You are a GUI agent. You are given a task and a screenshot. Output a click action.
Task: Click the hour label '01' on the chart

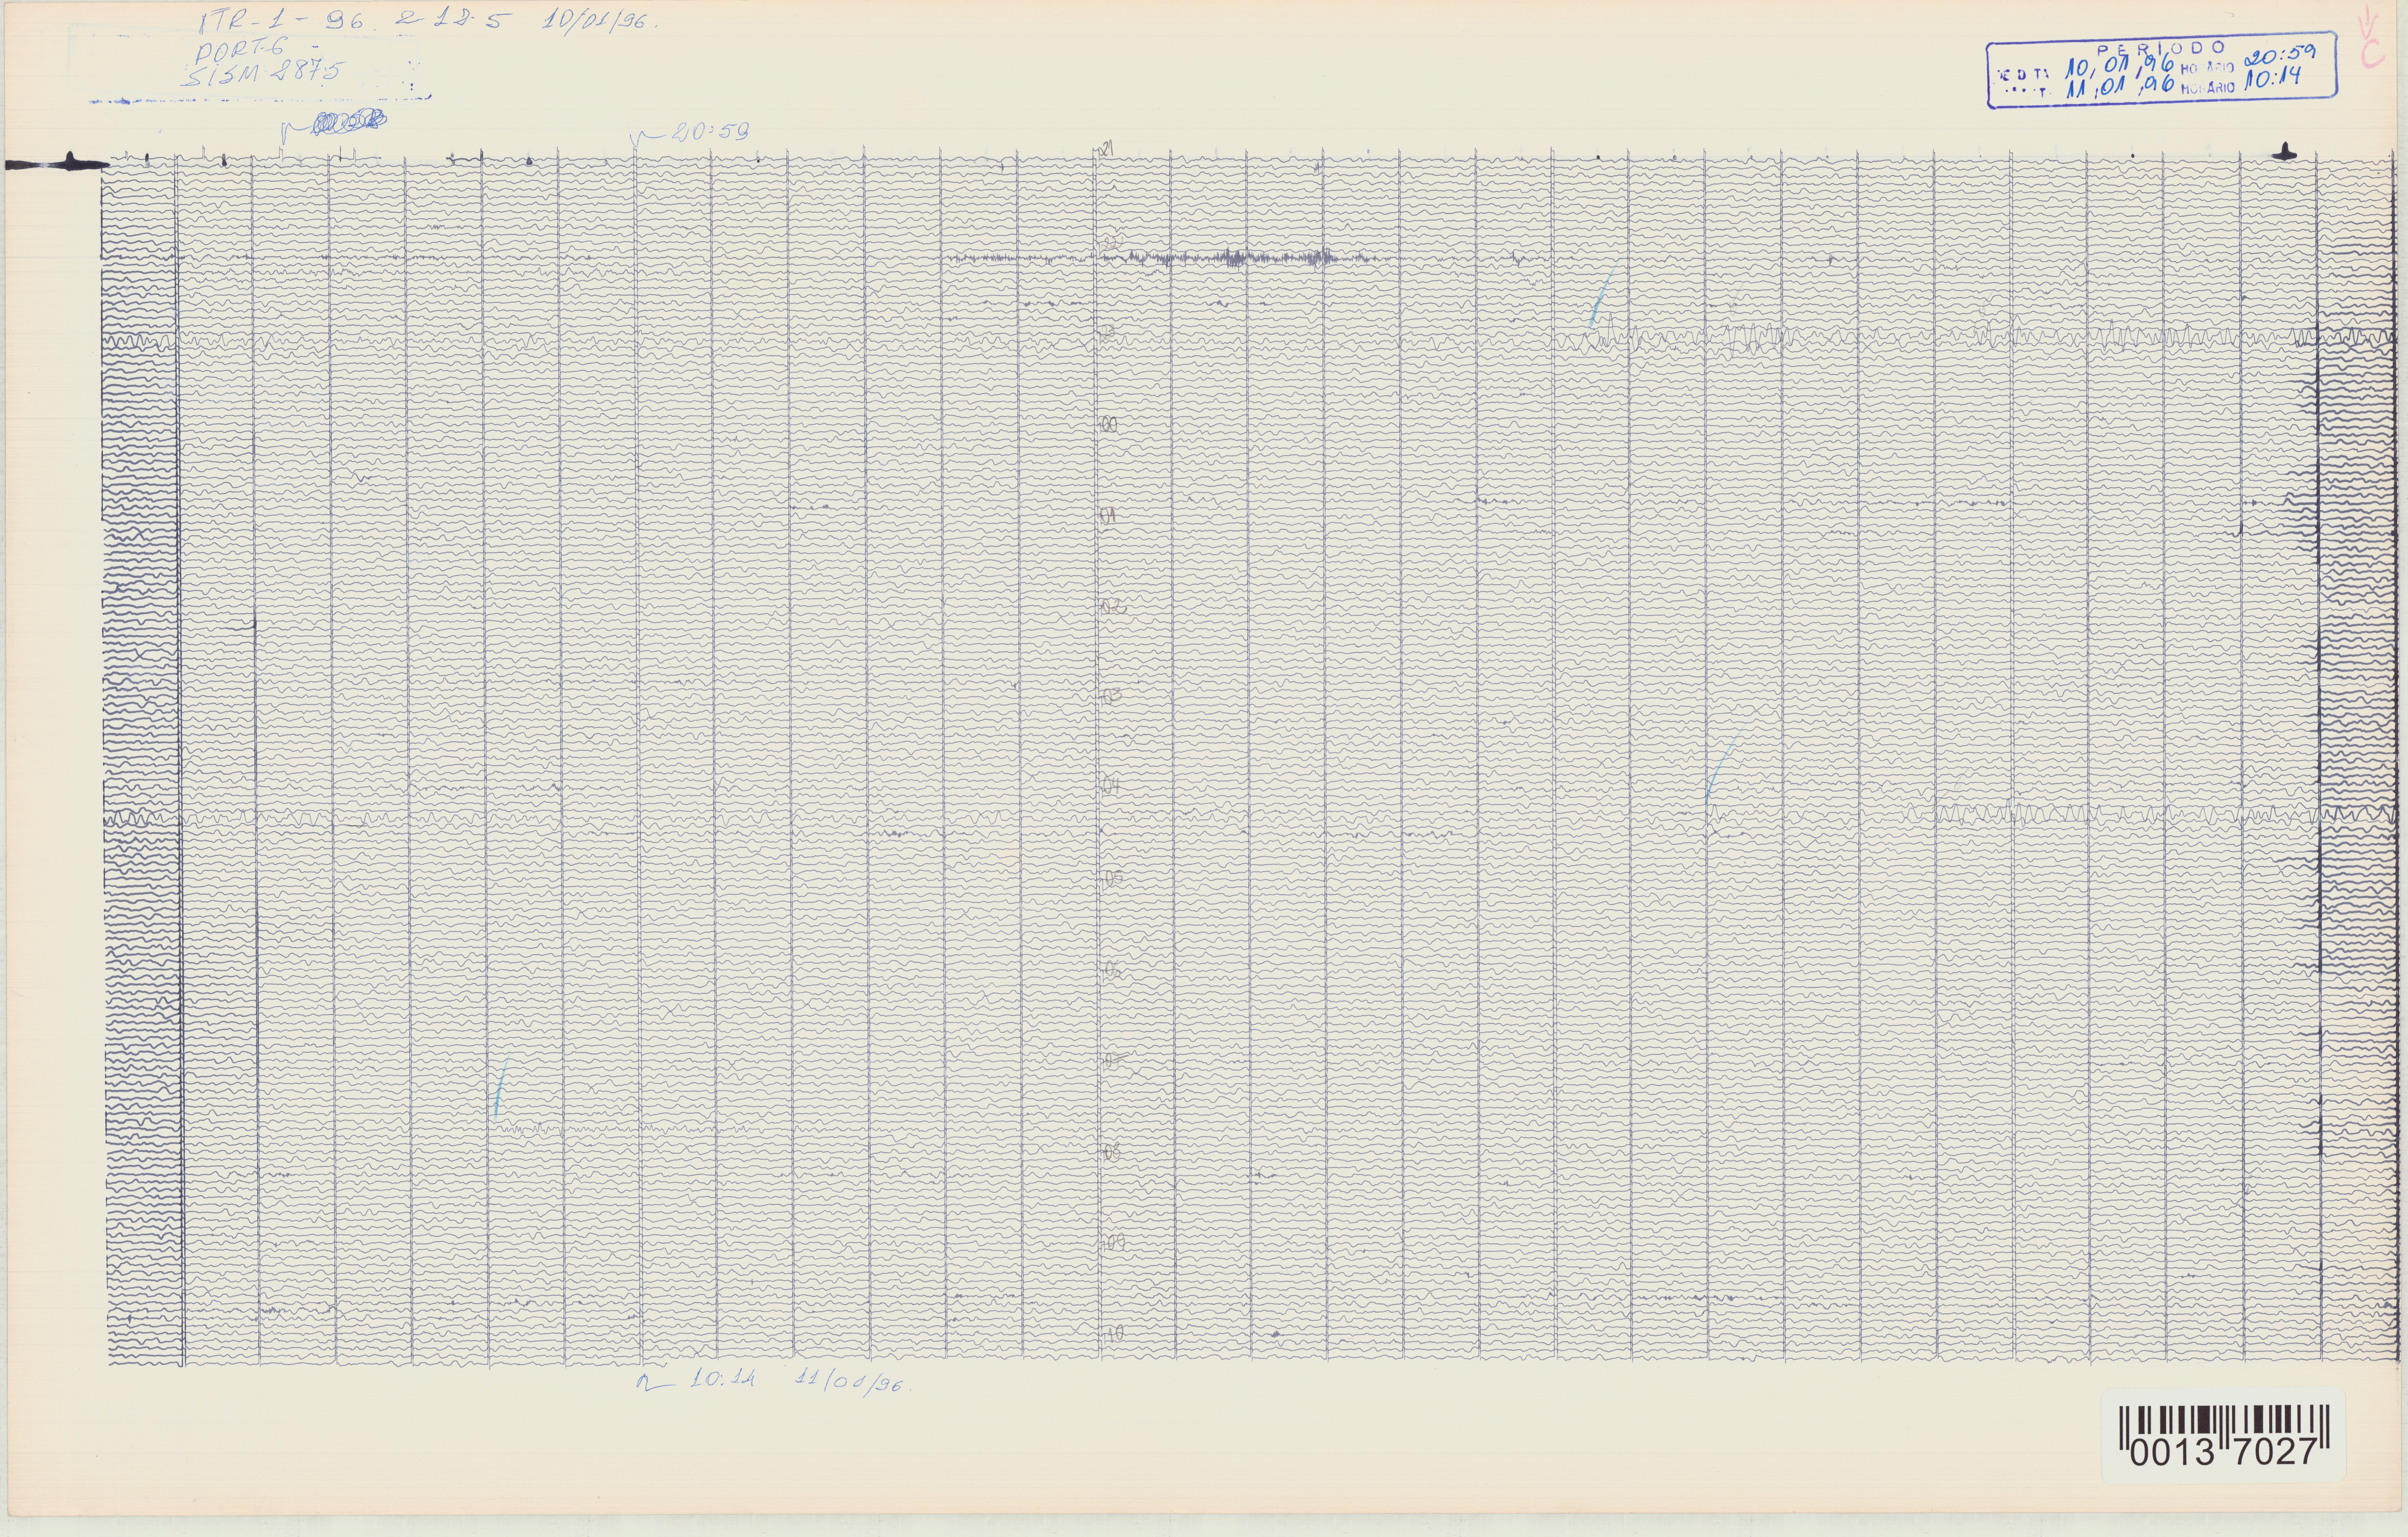pyautogui.click(x=1108, y=517)
